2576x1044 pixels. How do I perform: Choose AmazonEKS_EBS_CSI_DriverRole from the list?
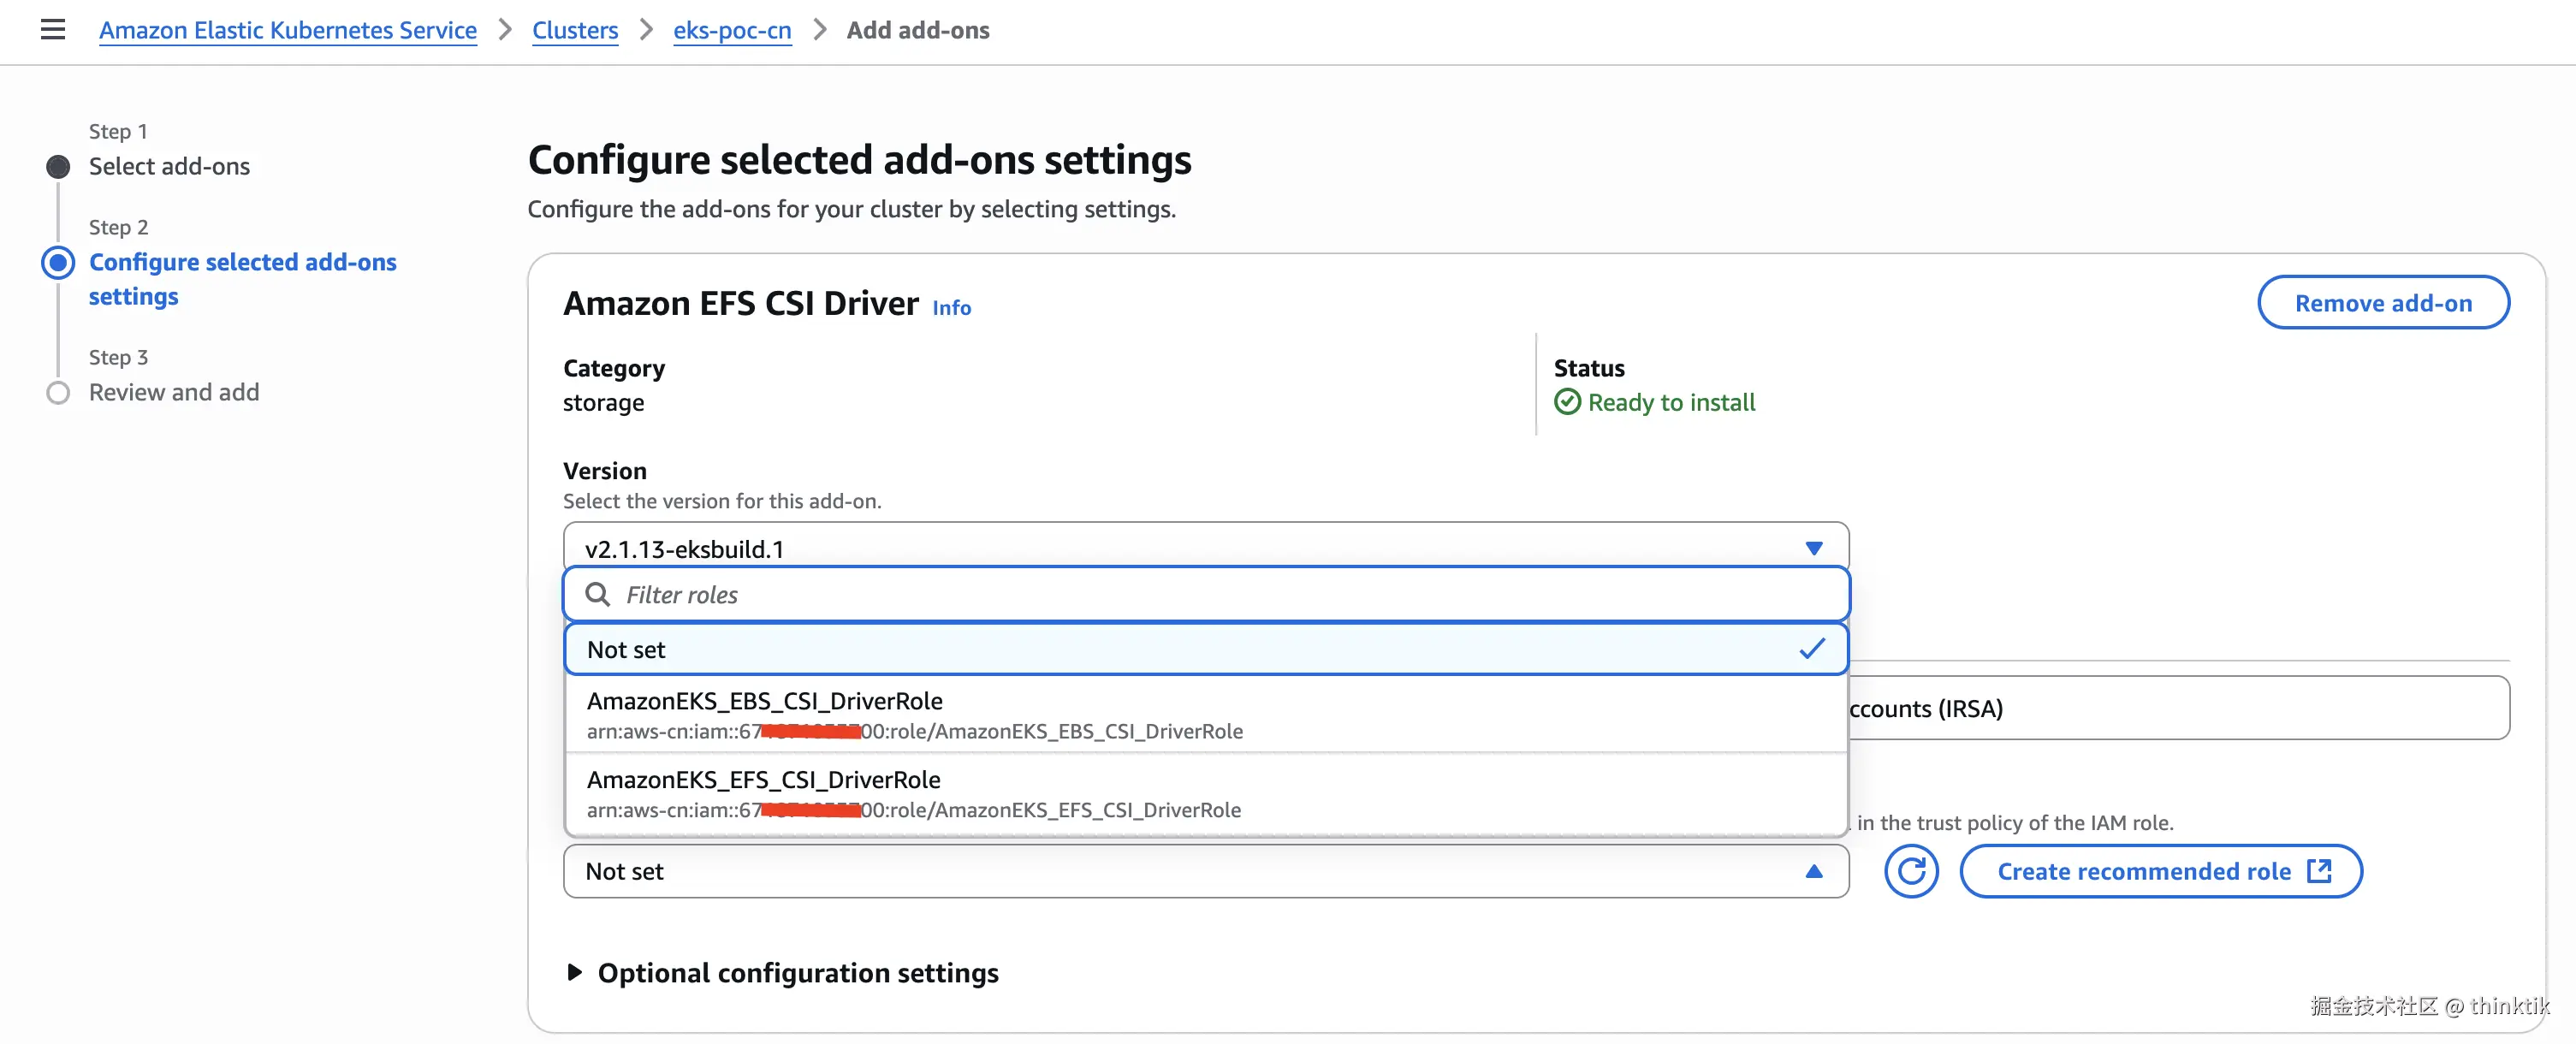pyautogui.click(x=1205, y=714)
